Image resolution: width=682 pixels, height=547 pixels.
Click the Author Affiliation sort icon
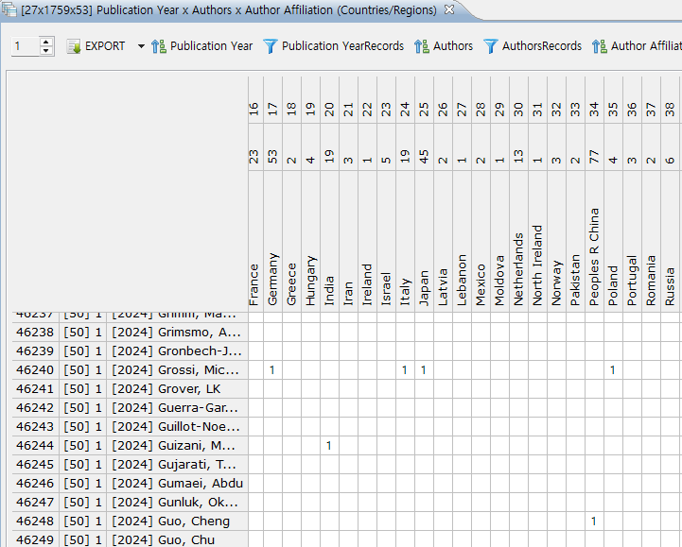(x=600, y=46)
